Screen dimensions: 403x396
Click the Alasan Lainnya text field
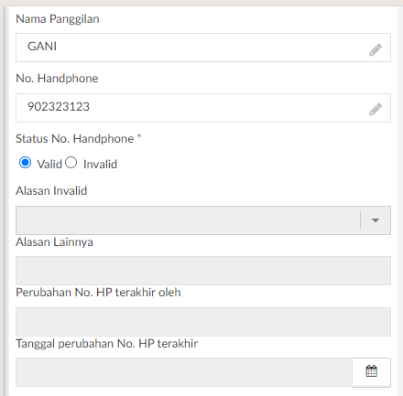tap(203, 271)
